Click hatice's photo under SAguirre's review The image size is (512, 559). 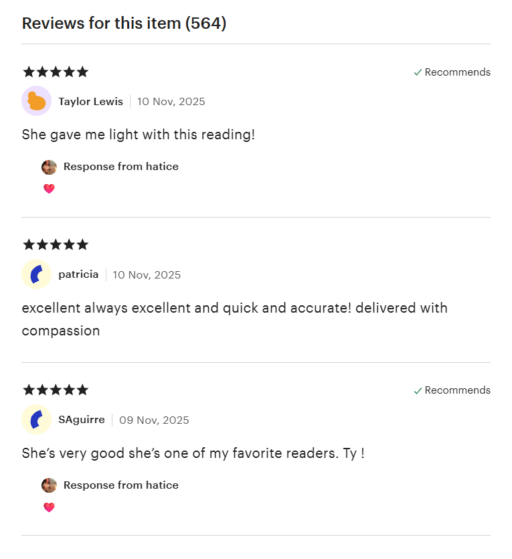[49, 485]
